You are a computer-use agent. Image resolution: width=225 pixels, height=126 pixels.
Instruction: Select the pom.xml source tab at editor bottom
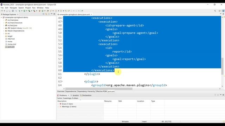pyautogui.click(x=111, y=91)
